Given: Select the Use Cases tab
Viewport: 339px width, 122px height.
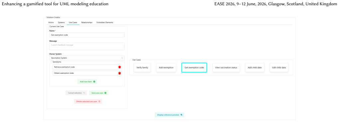Looking at the screenshot, I should (x=73, y=22).
